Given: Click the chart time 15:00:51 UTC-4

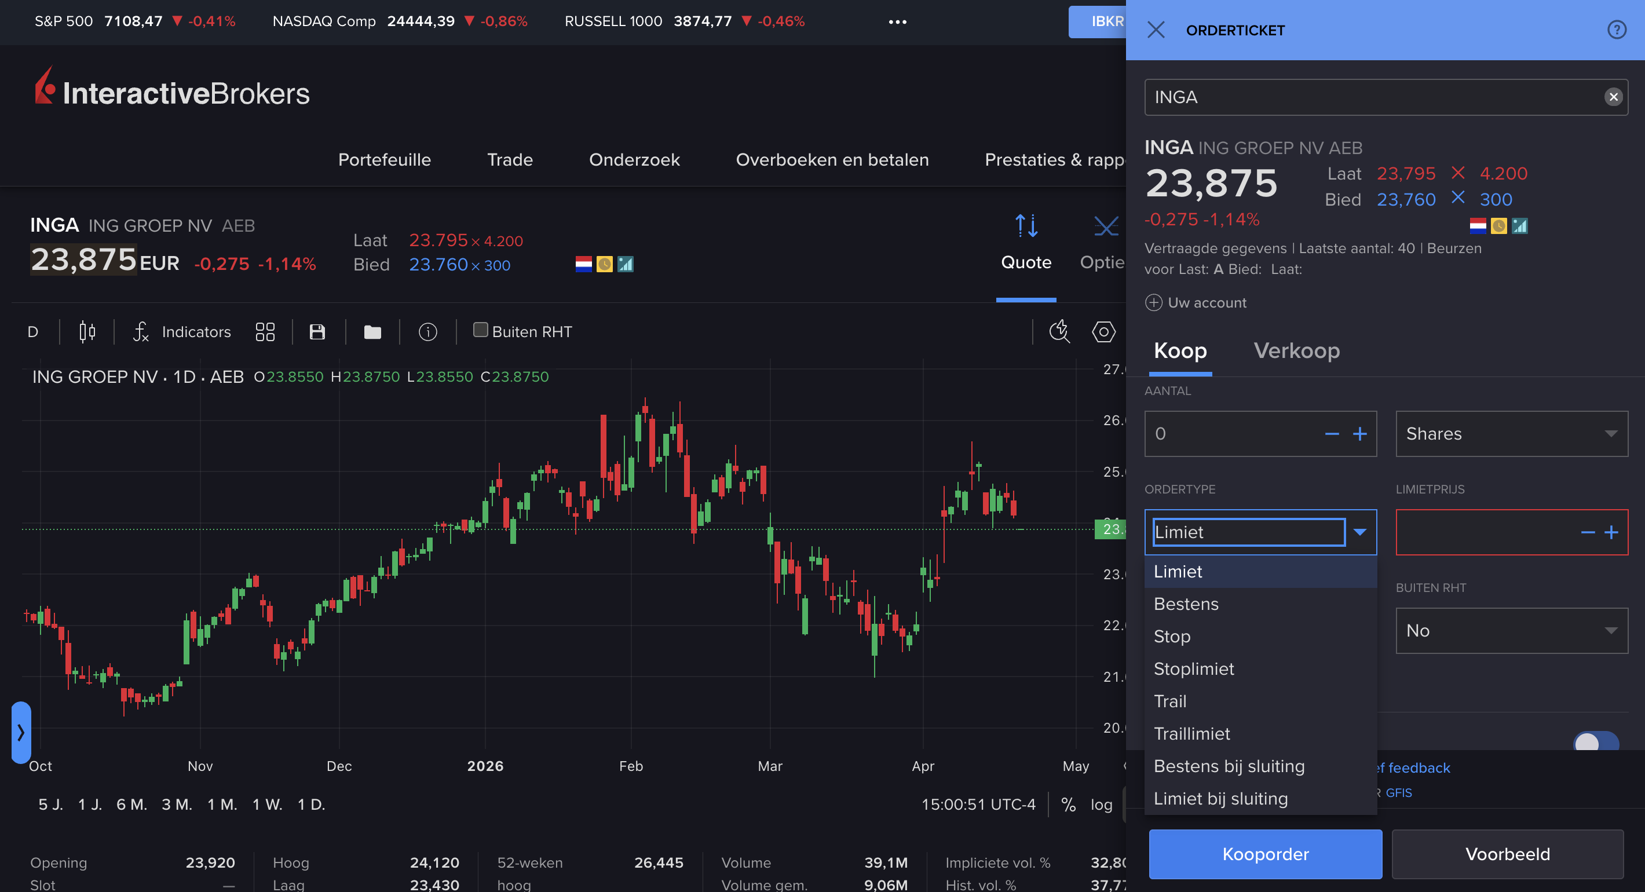Looking at the screenshot, I should click(x=978, y=805).
